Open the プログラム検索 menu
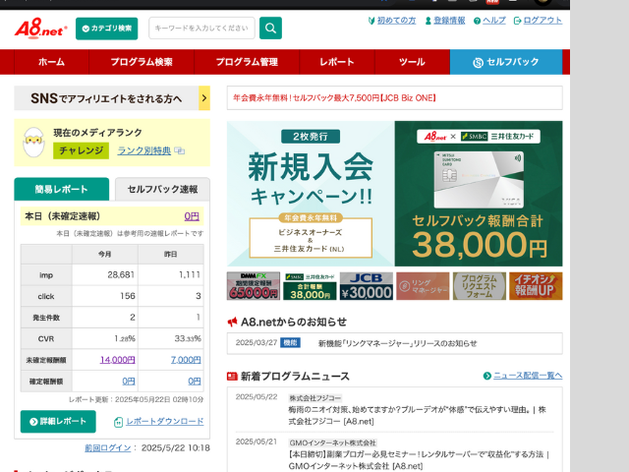 tap(142, 62)
